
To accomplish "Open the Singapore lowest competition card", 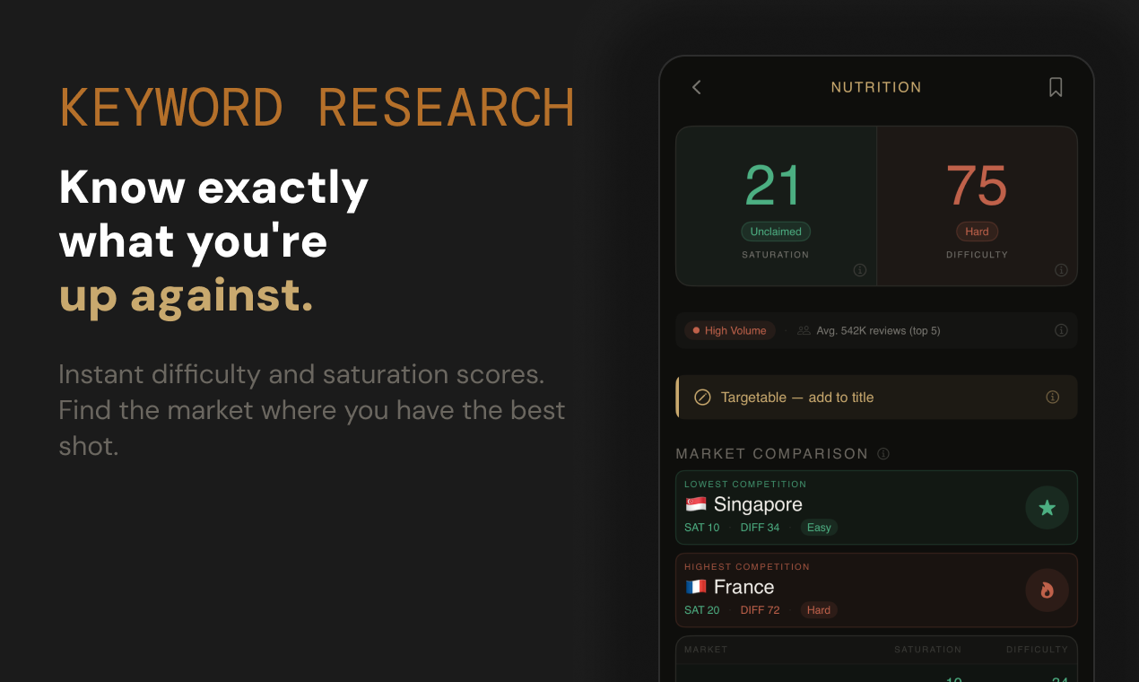I will pos(876,508).
